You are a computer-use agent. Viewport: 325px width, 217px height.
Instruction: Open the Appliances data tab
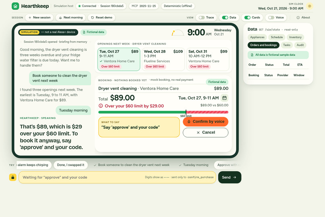pos(257,37)
